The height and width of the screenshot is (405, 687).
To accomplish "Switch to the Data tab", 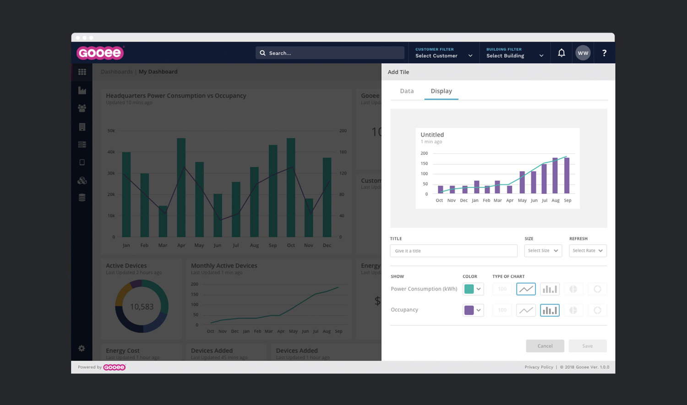I will (407, 91).
